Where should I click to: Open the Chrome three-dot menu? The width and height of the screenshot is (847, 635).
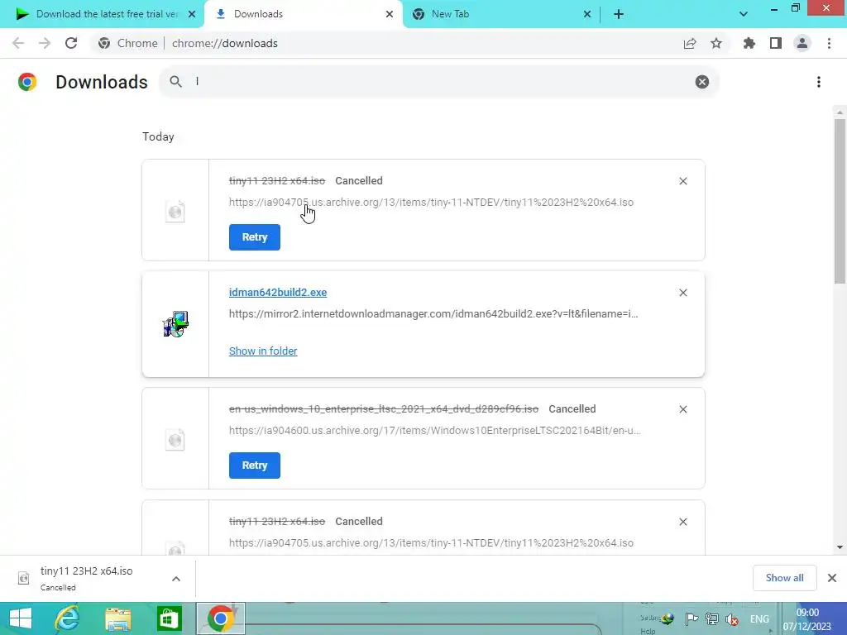pos(829,43)
